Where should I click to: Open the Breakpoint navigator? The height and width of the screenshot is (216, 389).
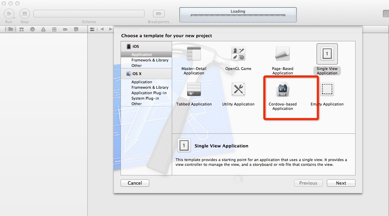click(65, 29)
